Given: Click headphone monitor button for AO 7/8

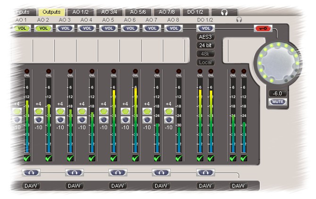Looking at the screenshot, I should pos(161,173).
